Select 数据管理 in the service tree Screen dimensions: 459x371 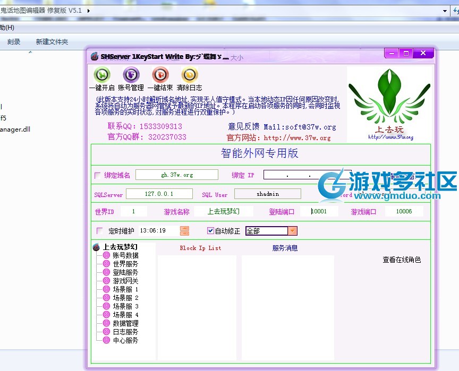pos(125,323)
